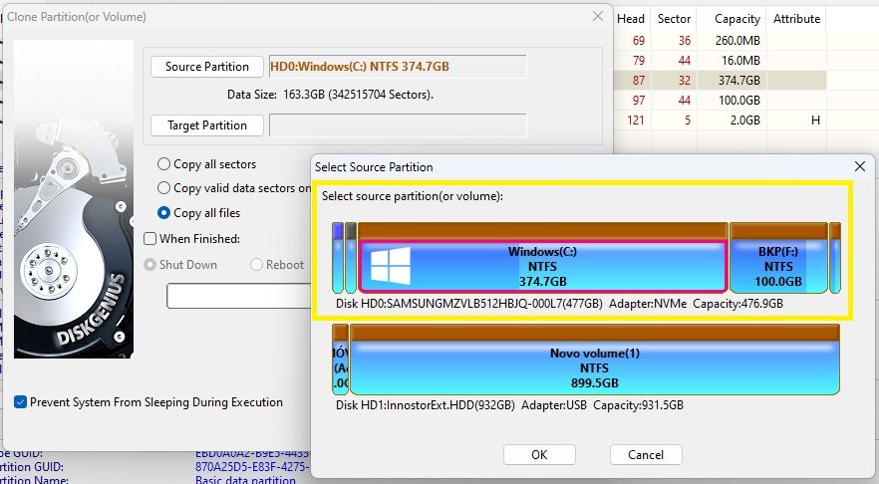Screen dimensions: 879x484
Task: Click the Data Size 163.3GB text
Action: (330, 95)
